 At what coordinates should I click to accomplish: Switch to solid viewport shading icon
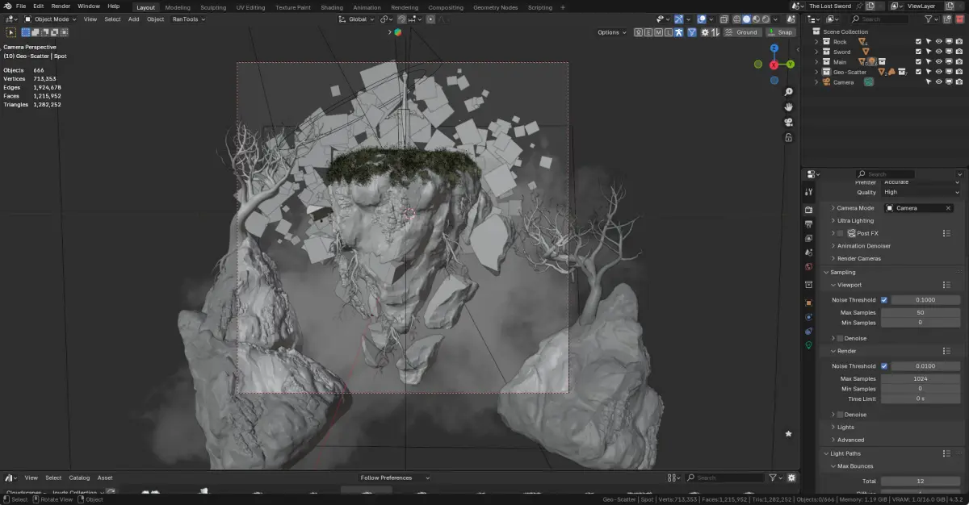pos(747,19)
